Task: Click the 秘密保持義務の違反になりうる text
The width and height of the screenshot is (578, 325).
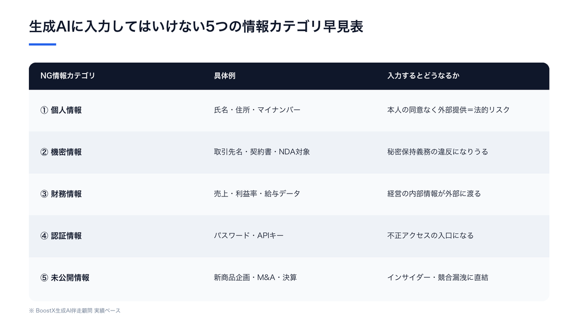Action: pos(438,152)
